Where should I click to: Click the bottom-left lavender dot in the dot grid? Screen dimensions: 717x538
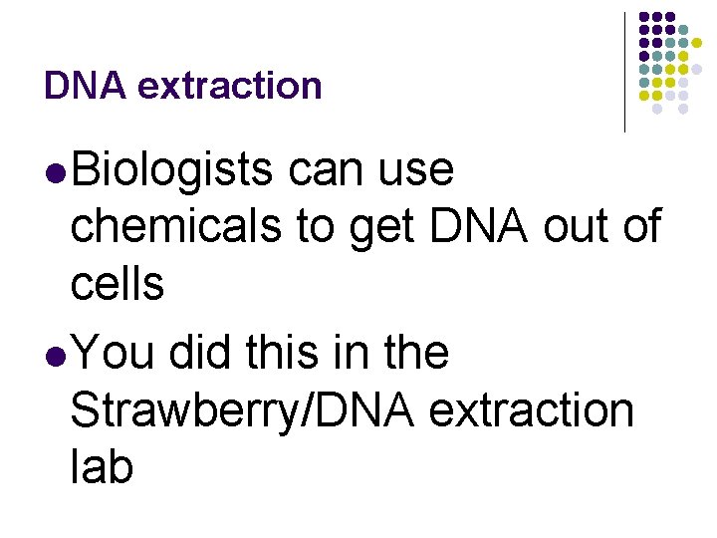[x=657, y=109]
